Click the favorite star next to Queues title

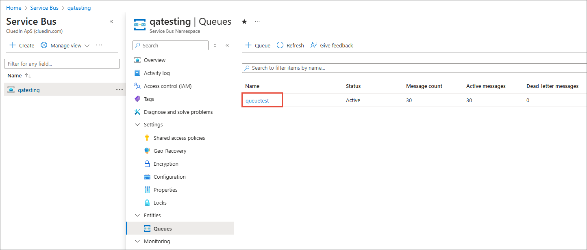[244, 22]
